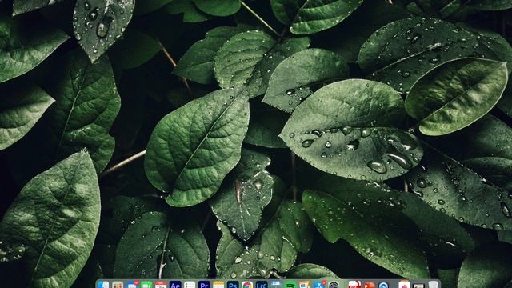The image size is (512, 288).
Task: Open Spotify from the dock
Action: [290, 285]
